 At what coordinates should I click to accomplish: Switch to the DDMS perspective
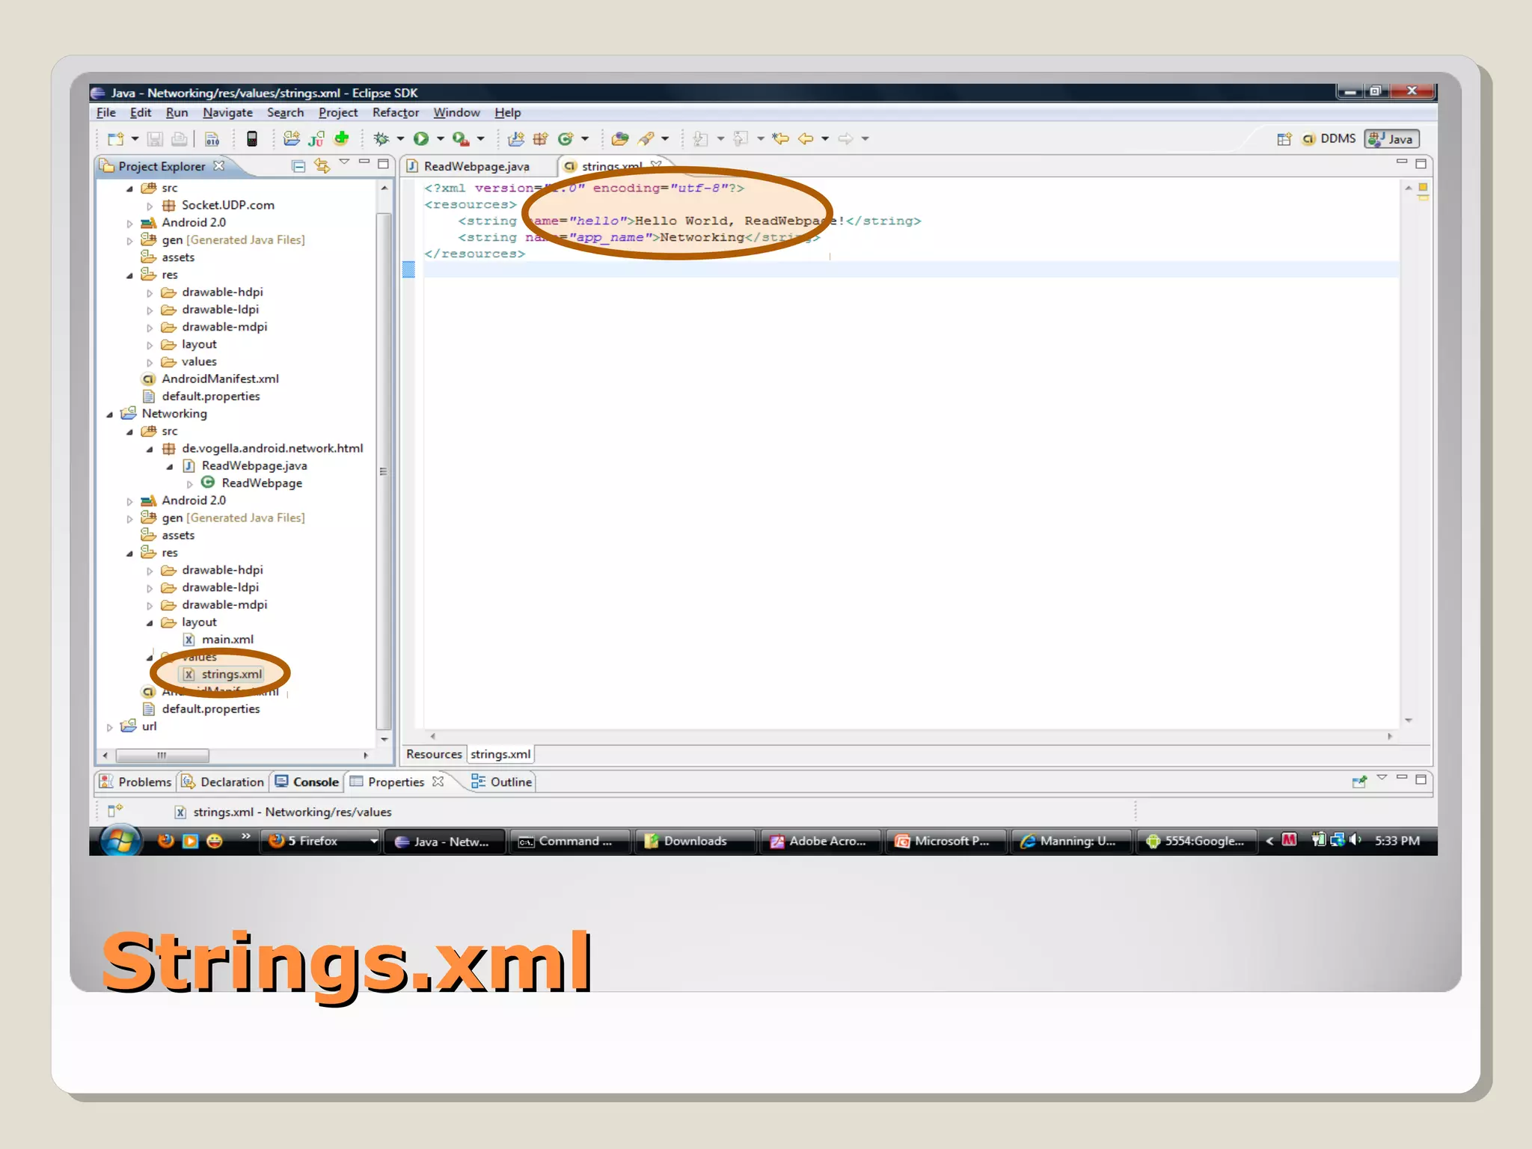[x=1330, y=139]
